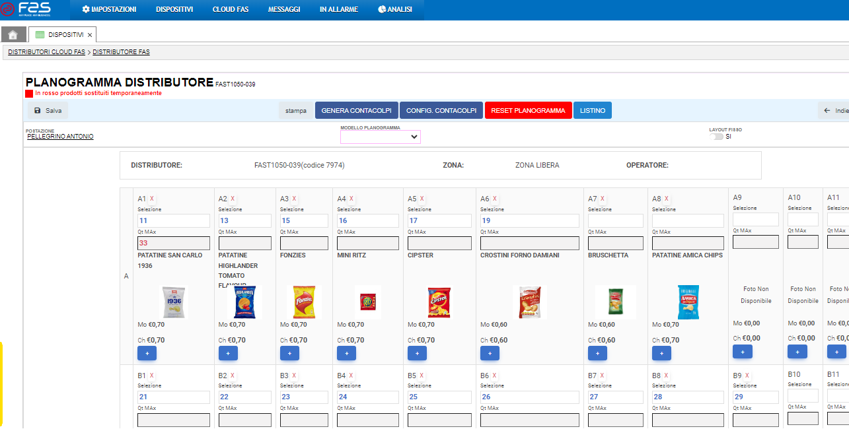Click the Patatine Amica Chips product image
849x429 pixels.
pos(688,302)
